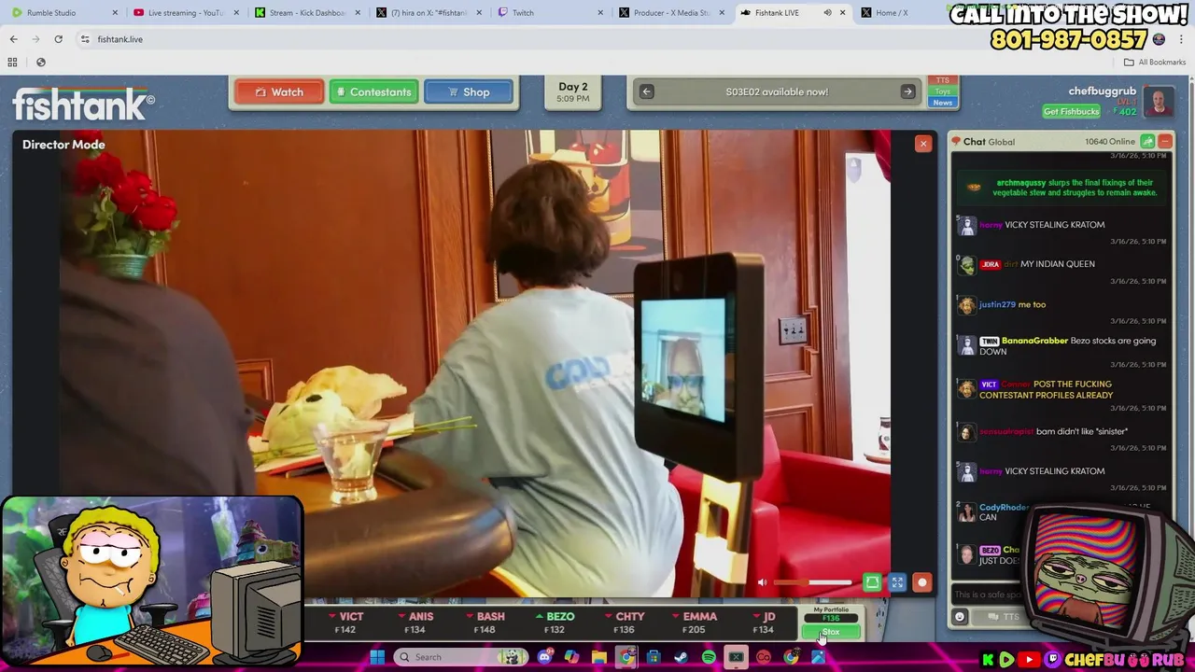Go to previous announcement with left arrow
Screen dimensions: 1195x672
646,91
